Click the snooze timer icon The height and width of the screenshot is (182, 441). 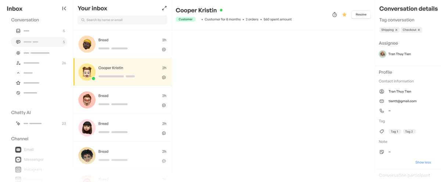tap(334, 15)
